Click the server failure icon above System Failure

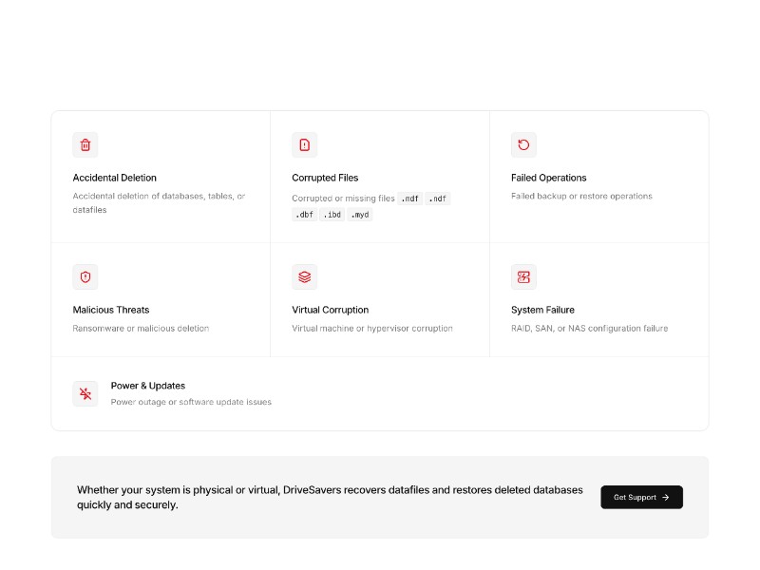tap(523, 276)
